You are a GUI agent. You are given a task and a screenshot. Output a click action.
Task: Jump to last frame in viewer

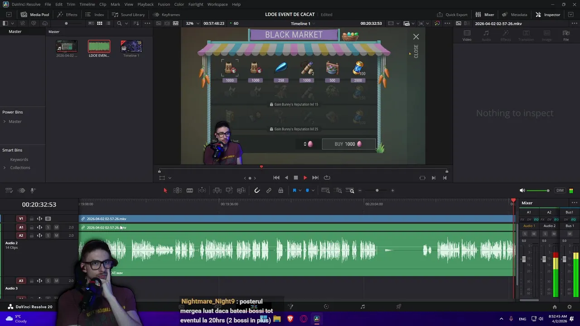(315, 178)
